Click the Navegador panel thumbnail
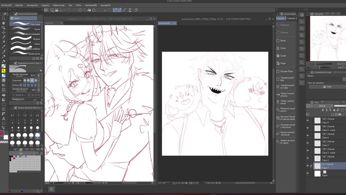This screenshot has height=195, width=346. point(328,38)
